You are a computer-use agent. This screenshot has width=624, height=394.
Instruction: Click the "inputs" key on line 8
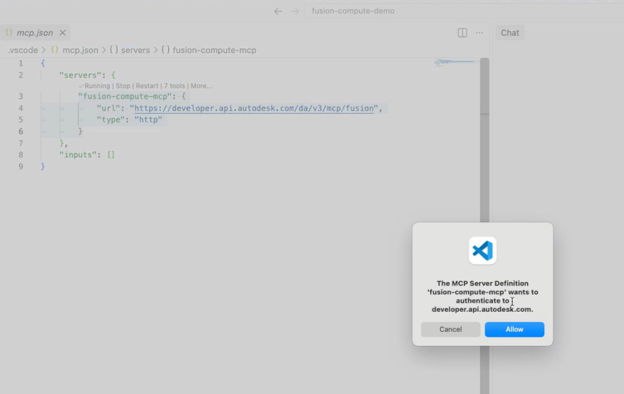77,155
